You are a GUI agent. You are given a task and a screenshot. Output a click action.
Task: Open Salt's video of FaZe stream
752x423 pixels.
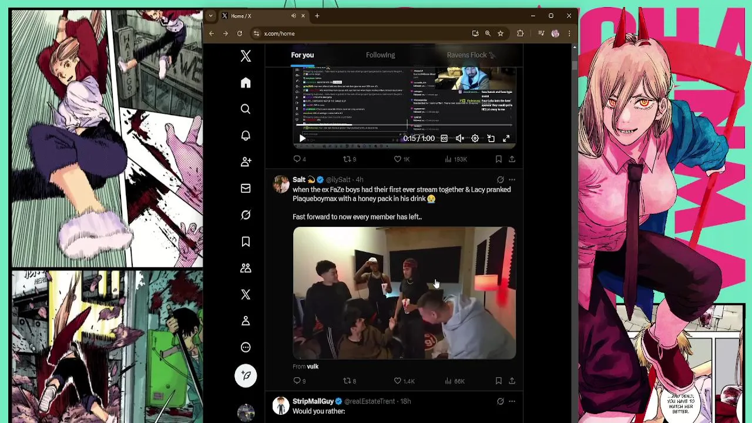tap(404, 293)
